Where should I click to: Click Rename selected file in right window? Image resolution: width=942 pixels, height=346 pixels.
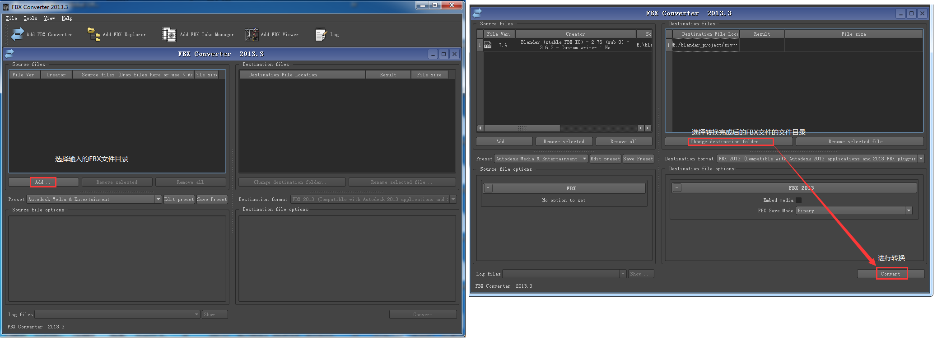[x=859, y=141]
